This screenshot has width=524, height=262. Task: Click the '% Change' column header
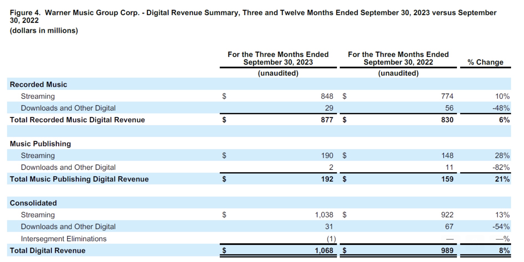[x=485, y=62]
